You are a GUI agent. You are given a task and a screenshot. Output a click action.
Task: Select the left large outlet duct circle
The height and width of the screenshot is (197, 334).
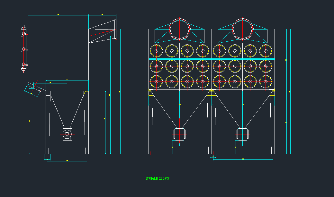tap(180, 29)
